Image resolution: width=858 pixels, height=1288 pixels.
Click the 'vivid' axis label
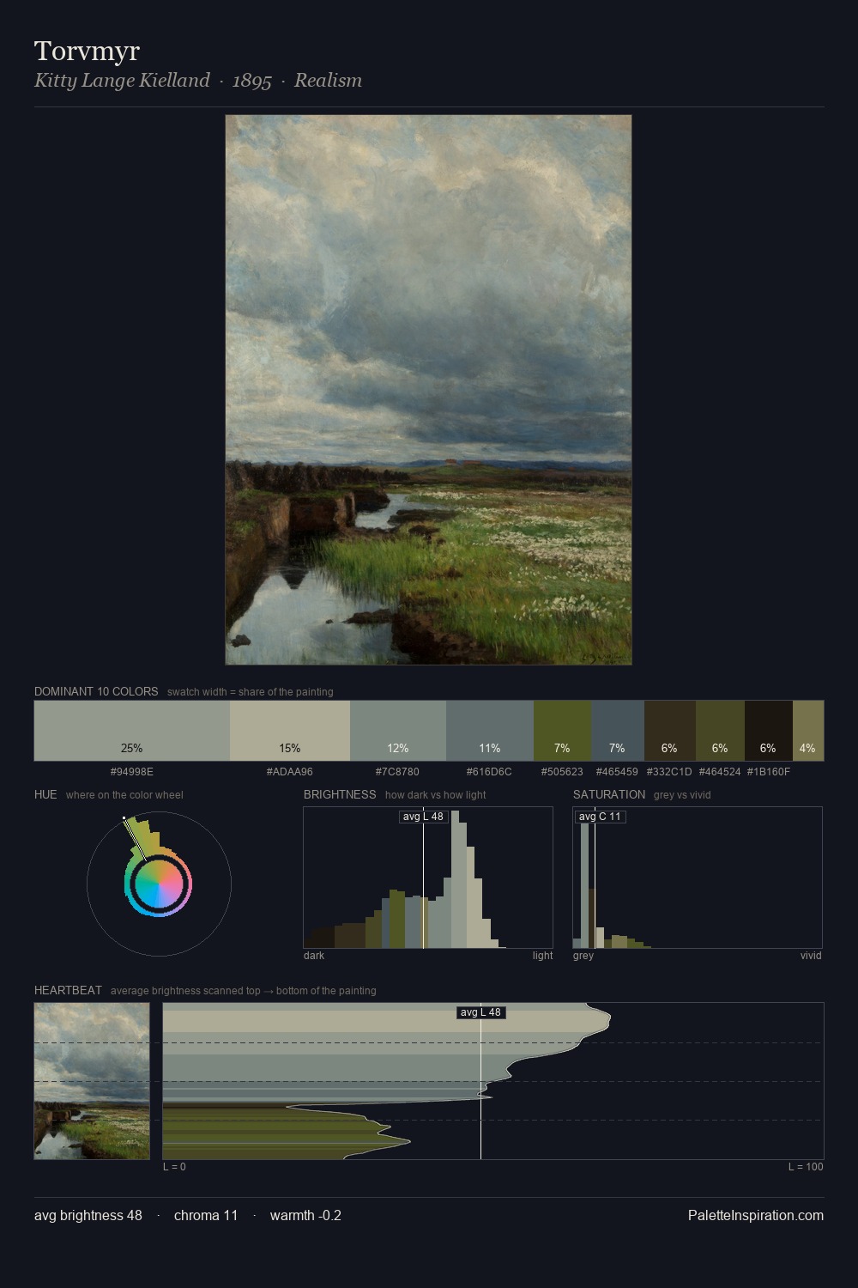811,956
